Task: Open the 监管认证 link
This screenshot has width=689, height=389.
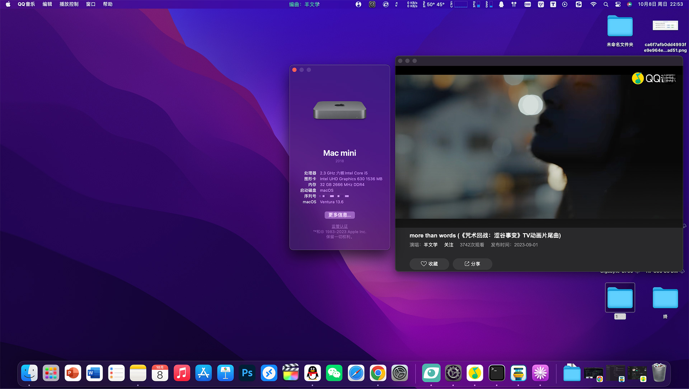Action: click(339, 226)
